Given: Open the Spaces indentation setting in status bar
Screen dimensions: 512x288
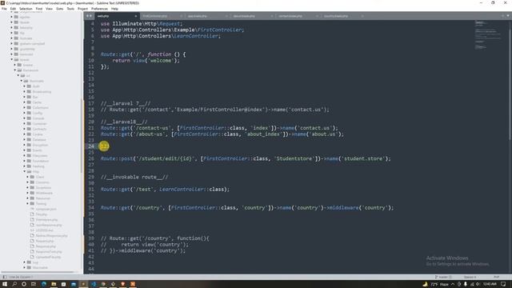Looking at the screenshot, I should click(470, 277).
